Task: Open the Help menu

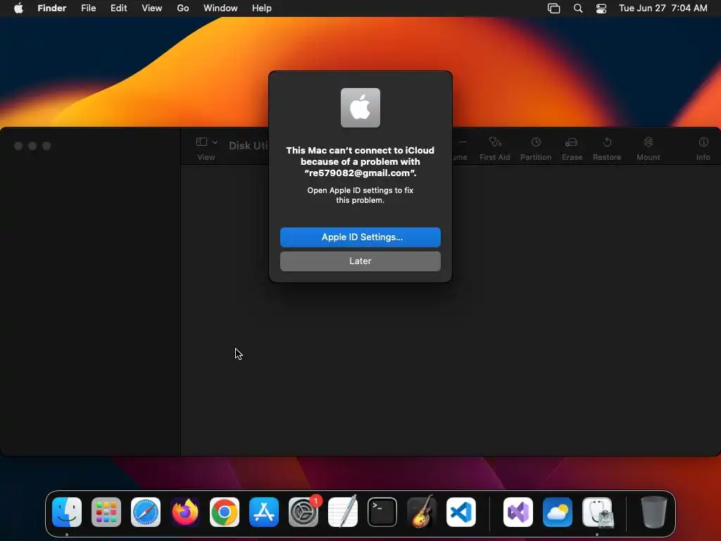Action: [262, 8]
